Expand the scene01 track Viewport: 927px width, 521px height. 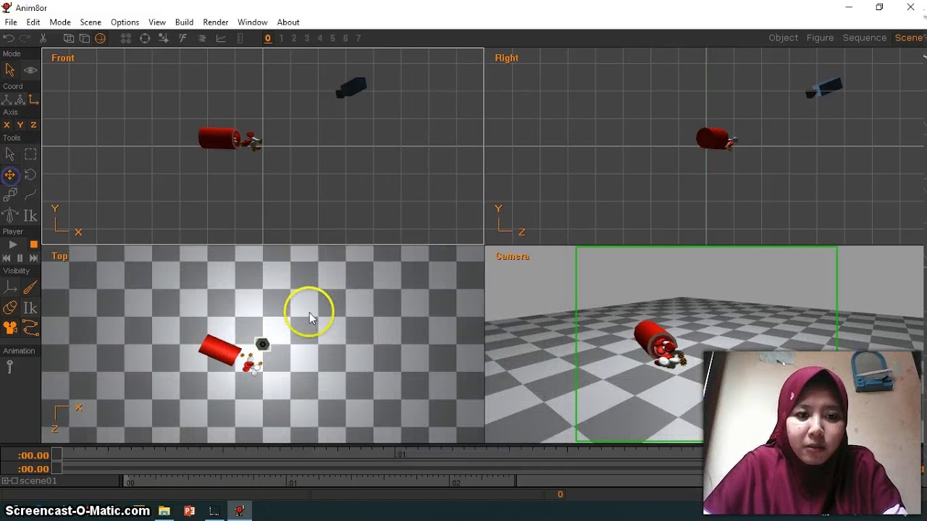tap(6, 481)
